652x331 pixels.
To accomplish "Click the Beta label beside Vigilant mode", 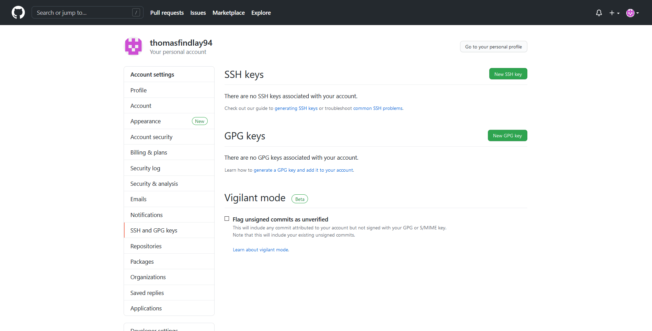I will pos(300,199).
